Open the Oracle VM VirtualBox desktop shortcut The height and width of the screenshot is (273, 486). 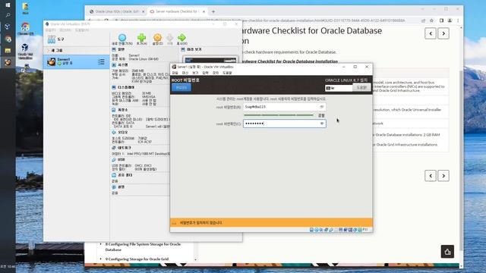(25, 52)
